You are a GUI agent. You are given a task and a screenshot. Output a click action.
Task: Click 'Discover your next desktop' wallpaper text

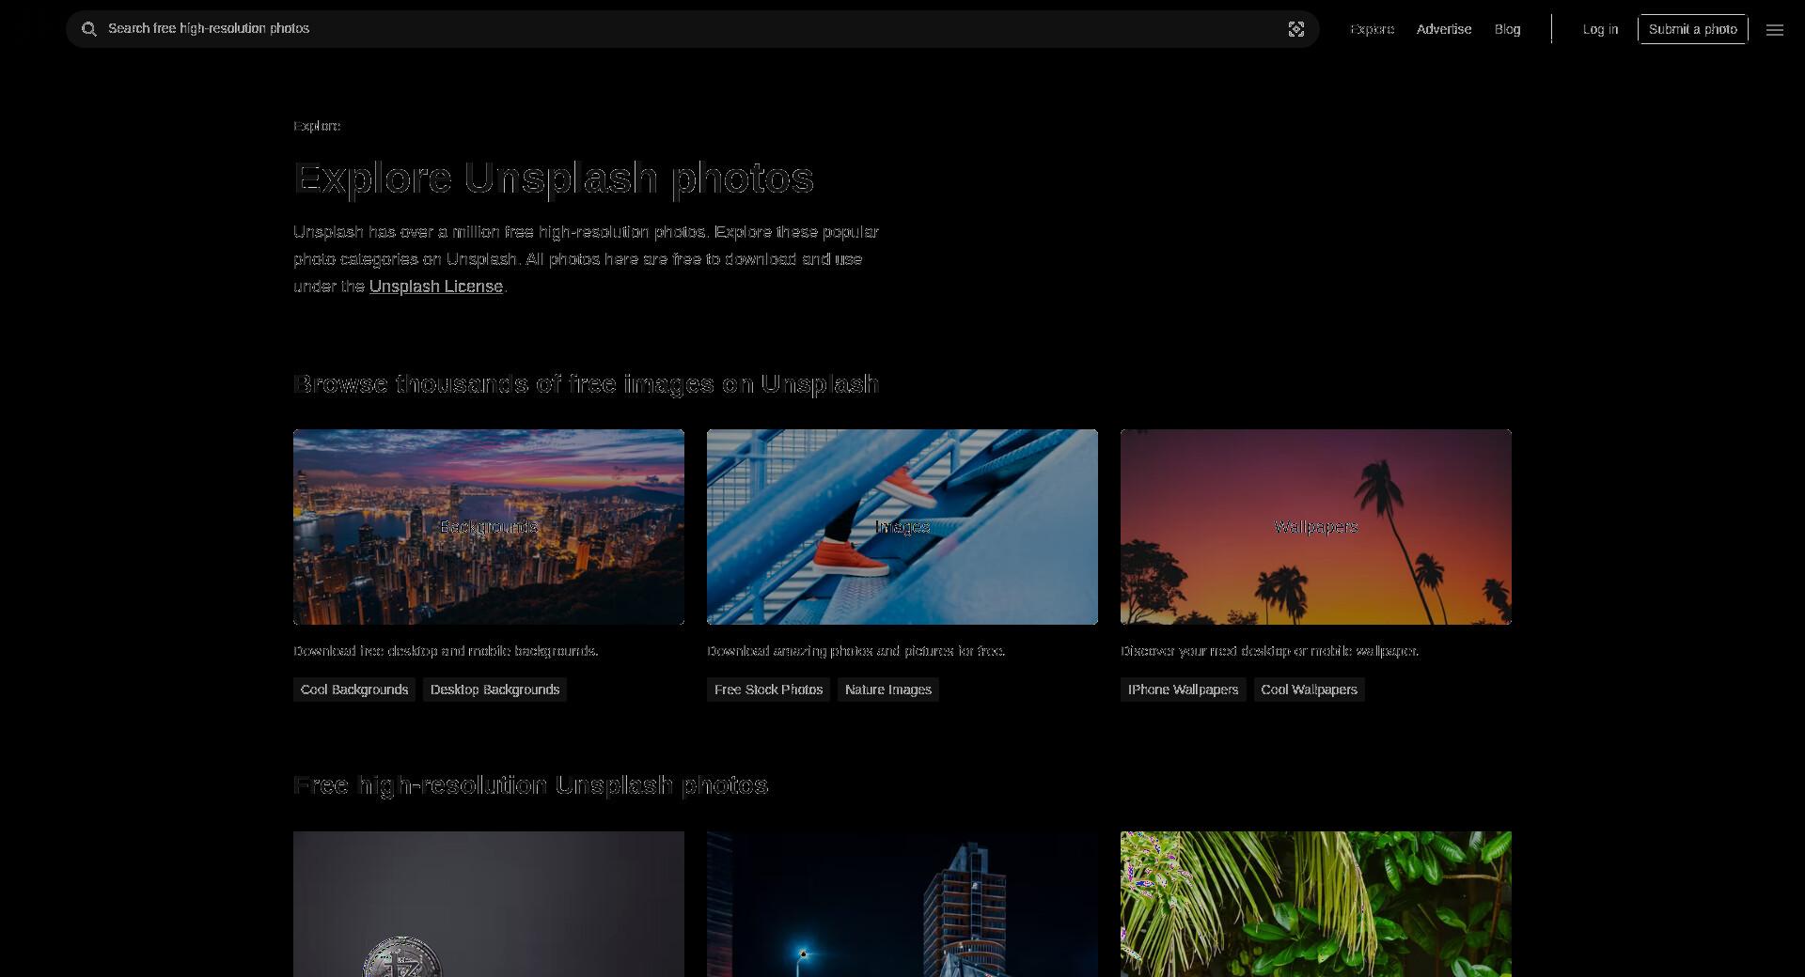click(1270, 651)
